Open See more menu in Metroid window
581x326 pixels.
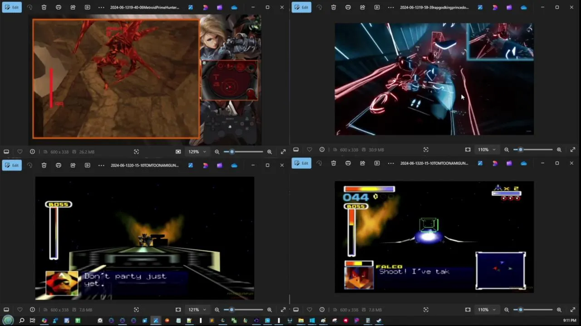click(x=101, y=7)
